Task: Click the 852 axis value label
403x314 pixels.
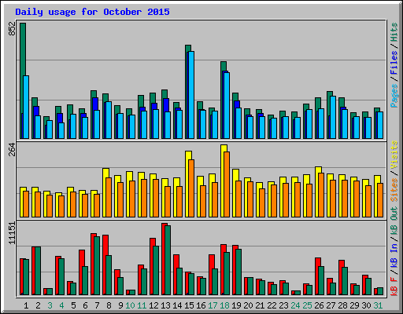Action: 13,29
